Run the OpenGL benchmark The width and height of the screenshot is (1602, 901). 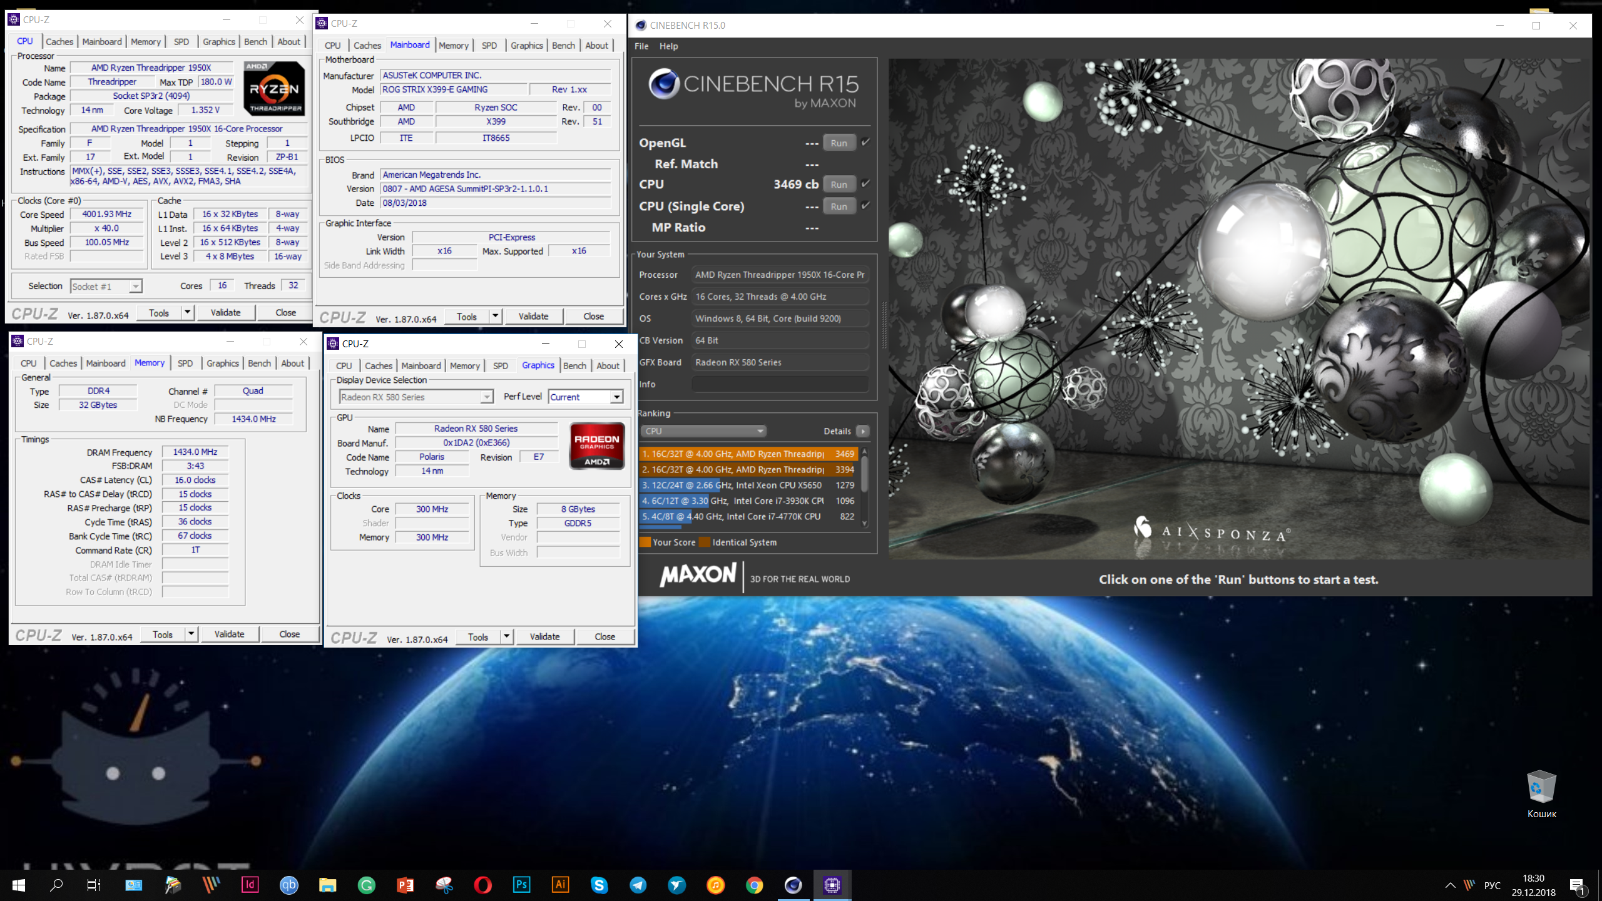tap(839, 143)
